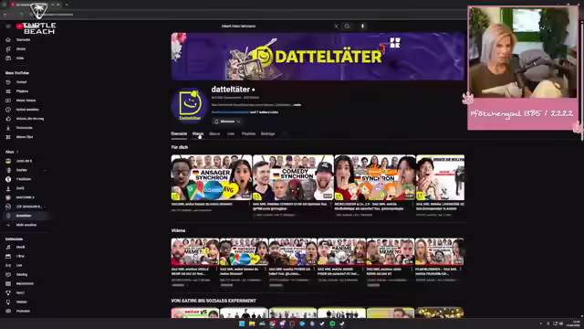Screen dimensions: 584x329
Task: Expand channel description with 'mehr'
Action: coord(297,105)
